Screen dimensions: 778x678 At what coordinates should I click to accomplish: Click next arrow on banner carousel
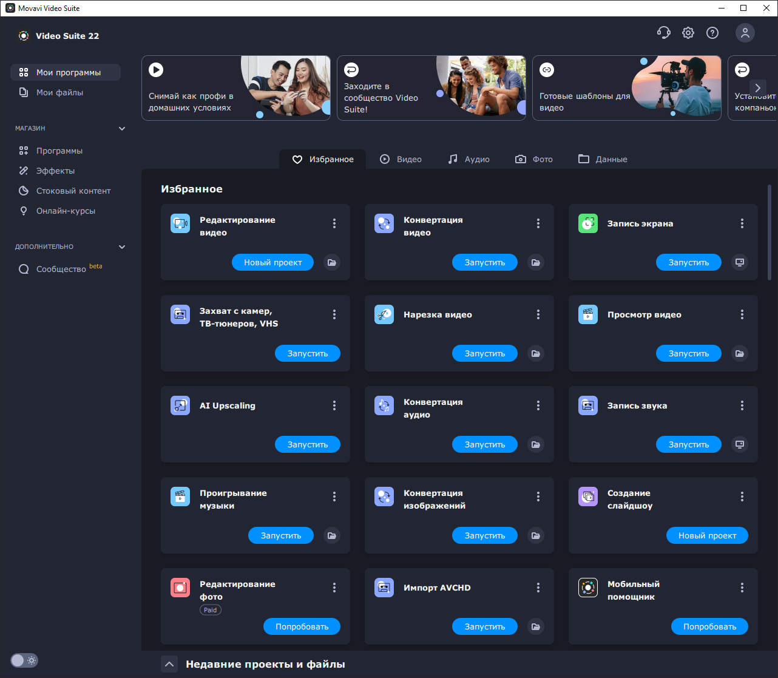757,88
